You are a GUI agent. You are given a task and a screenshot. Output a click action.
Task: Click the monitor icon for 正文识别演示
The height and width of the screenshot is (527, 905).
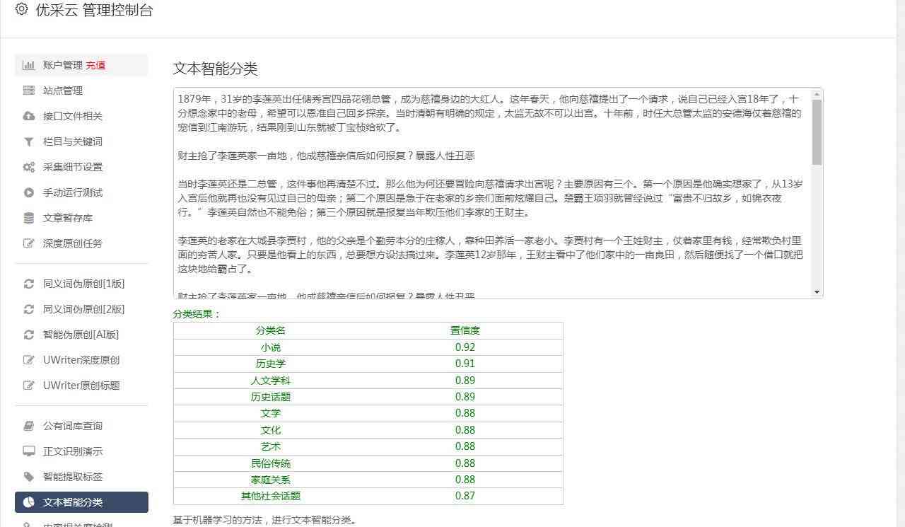[x=28, y=451]
